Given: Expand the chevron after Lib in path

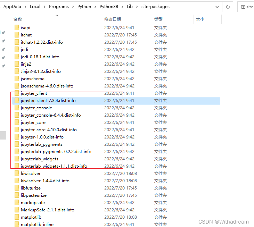Looking at the screenshot, I should [137, 7].
